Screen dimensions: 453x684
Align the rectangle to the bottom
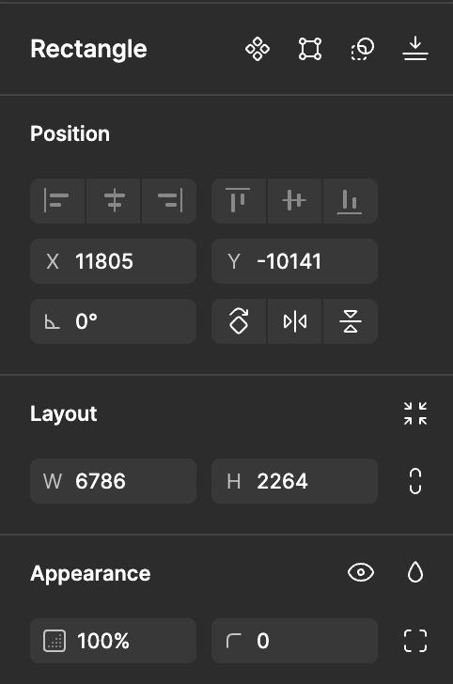click(351, 201)
